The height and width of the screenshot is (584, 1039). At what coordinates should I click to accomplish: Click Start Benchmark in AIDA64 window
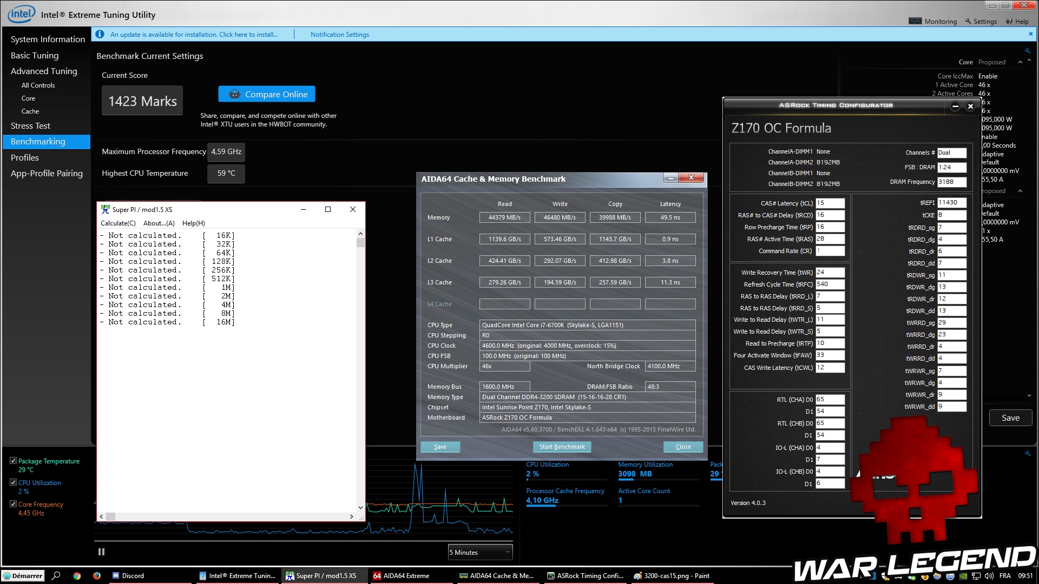[x=562, y=447]
